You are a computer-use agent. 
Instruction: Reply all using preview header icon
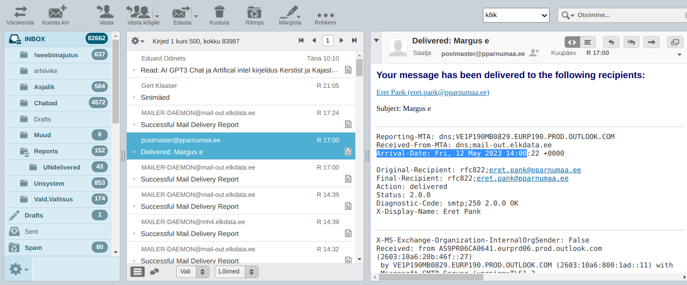coord(631,42)
